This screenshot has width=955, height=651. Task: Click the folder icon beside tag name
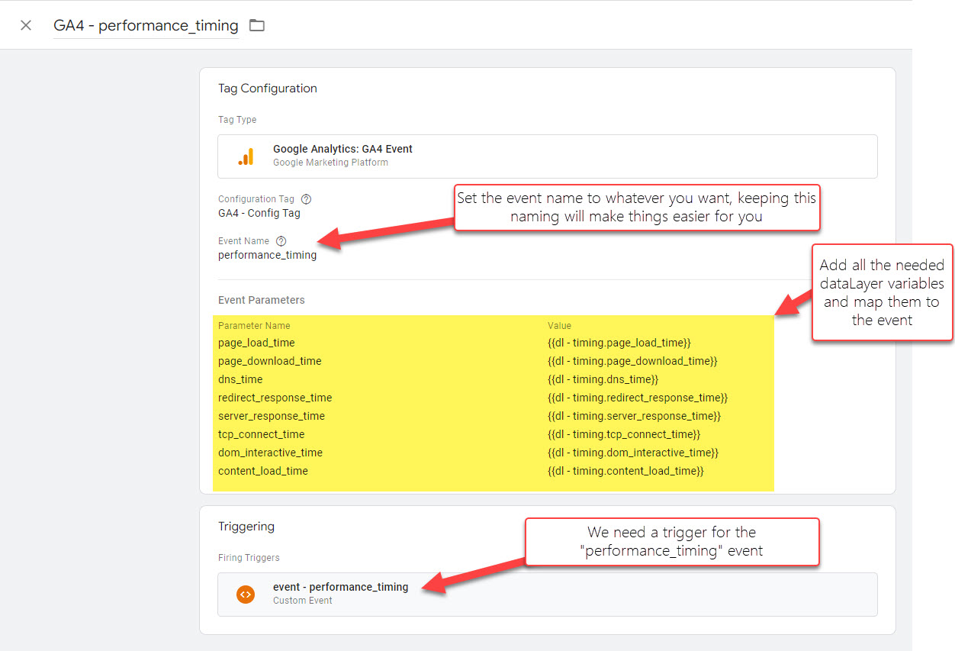click(257, 25)
